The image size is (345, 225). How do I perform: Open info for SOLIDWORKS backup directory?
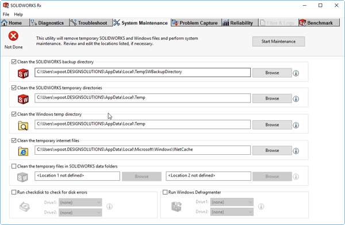[x=296, y=73]
